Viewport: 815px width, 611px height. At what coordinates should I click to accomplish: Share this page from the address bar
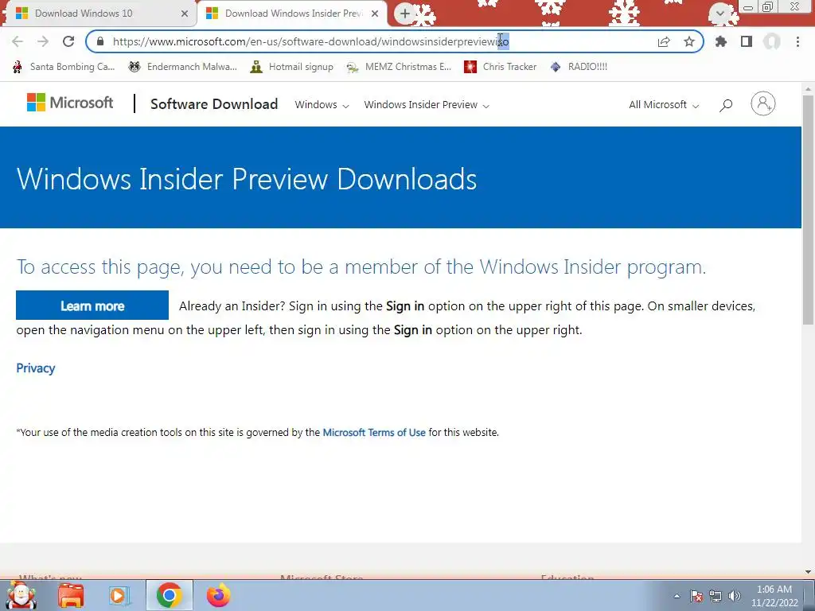[x=664, y=41]
